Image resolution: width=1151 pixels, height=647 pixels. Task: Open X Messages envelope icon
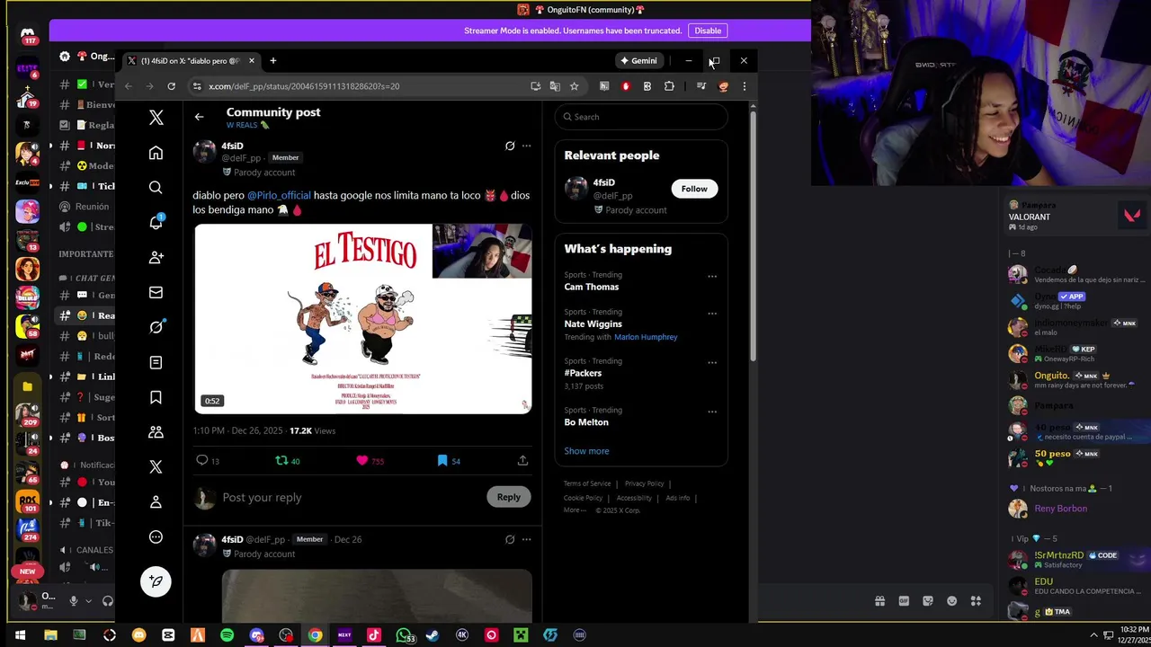point(156,292)
